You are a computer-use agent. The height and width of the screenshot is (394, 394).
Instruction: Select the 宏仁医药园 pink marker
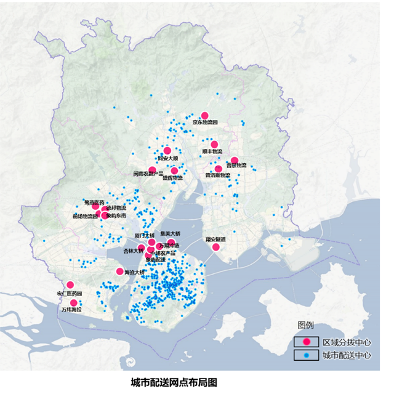(70, 285)
